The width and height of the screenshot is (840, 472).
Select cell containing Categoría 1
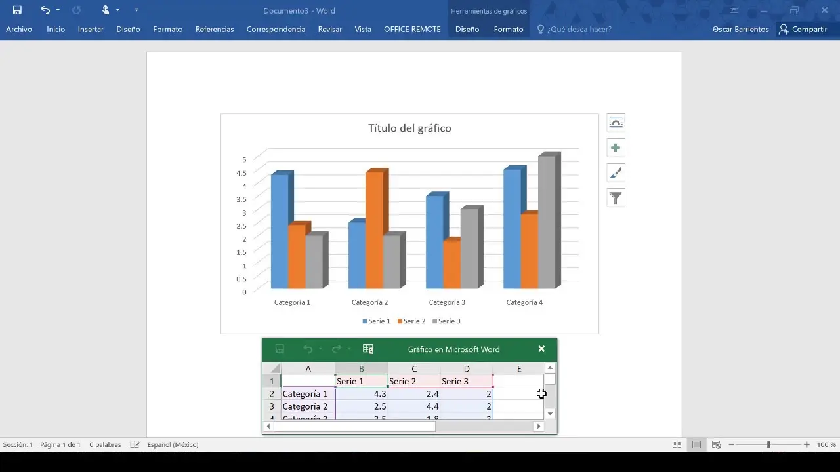308,394
